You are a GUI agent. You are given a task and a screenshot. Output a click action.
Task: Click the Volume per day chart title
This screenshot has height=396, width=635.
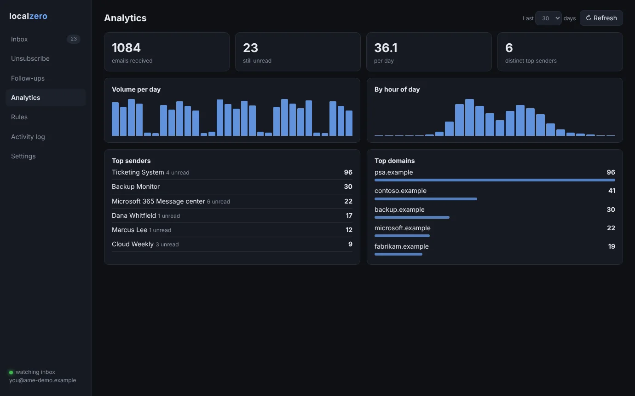click(x=136, y=89)
